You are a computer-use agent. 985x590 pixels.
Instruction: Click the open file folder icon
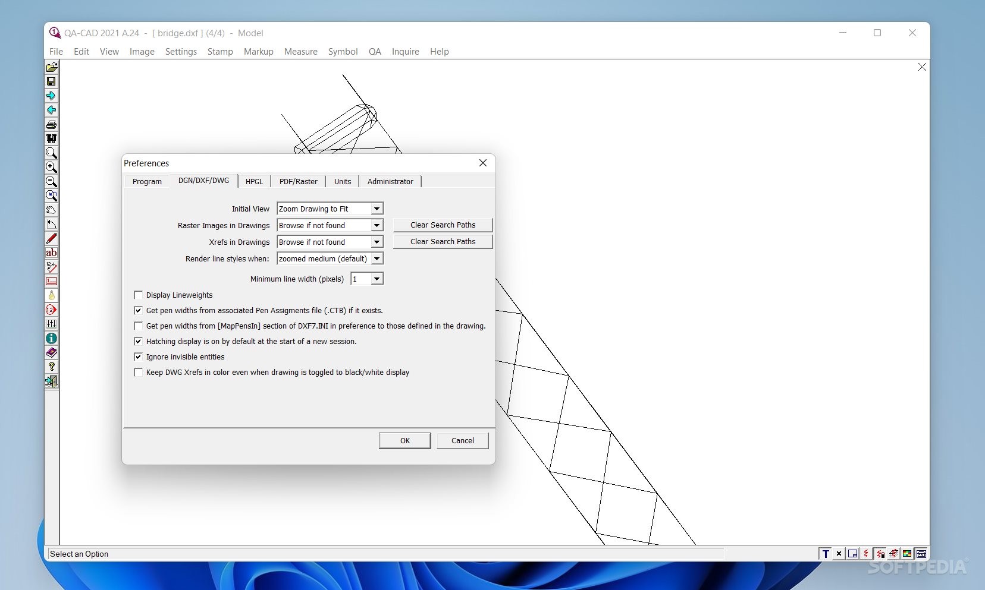tap(52, 67)
